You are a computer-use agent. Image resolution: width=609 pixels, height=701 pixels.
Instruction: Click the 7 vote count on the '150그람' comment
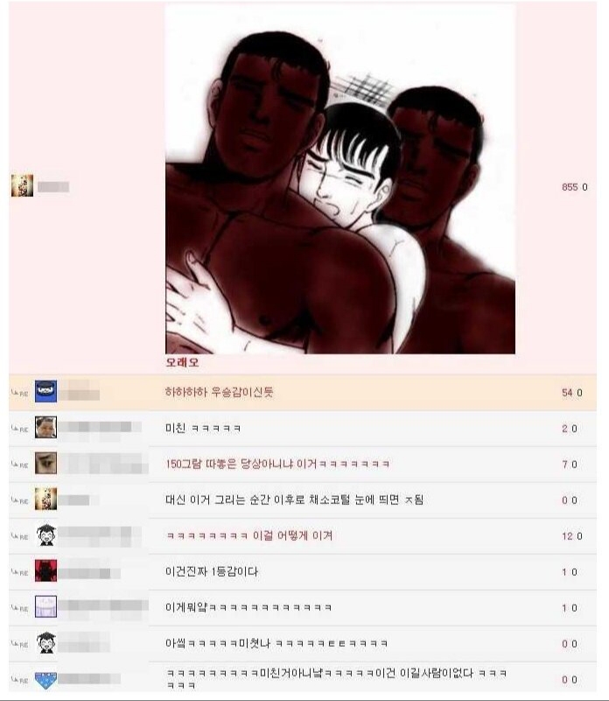(x=564, y=465)
